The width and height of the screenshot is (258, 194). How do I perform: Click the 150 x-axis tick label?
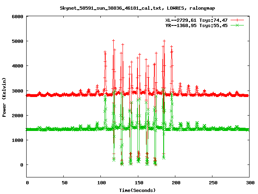pyautogui.click(x=139, y=183)
